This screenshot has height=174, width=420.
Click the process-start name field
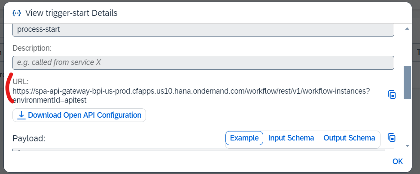coord(203,30)
